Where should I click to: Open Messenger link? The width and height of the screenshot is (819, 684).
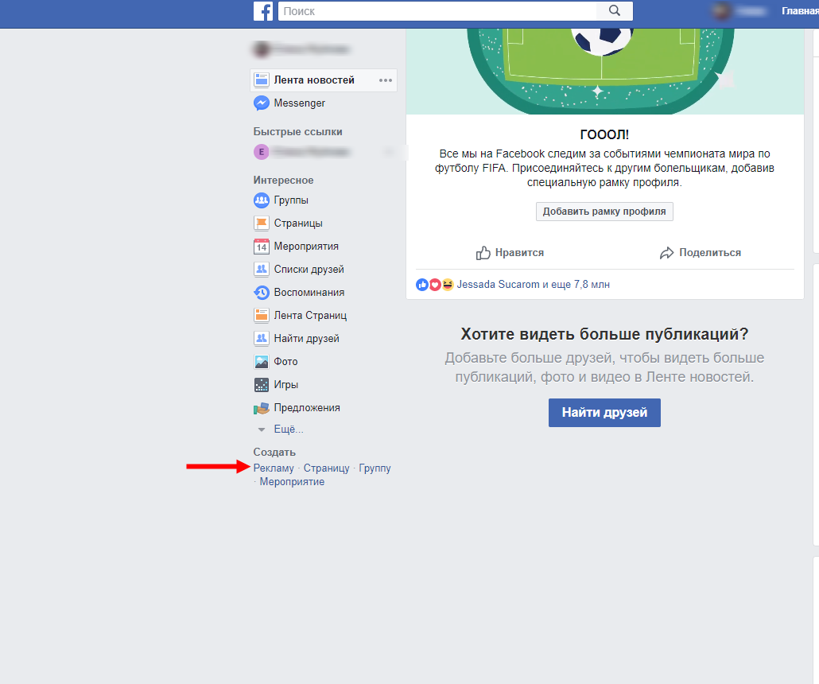(x=299, y=103)
